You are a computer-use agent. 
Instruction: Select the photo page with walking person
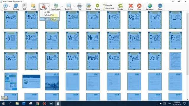pyautogui.click(x=52, y=82)
